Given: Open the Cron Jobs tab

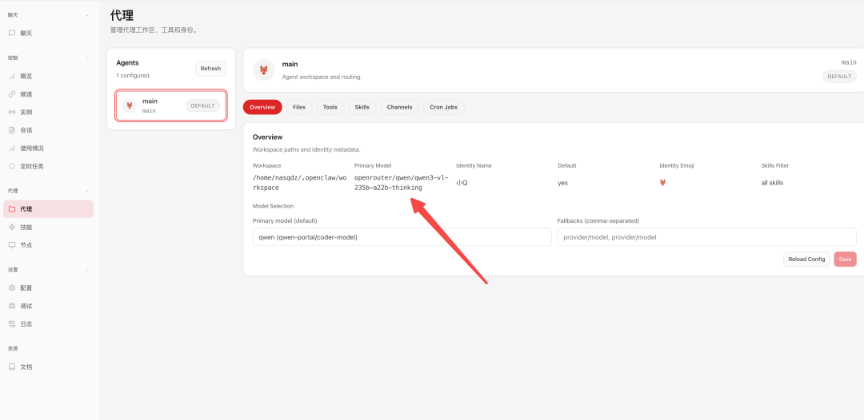Looking at the screenshot, I should point(443,107).
